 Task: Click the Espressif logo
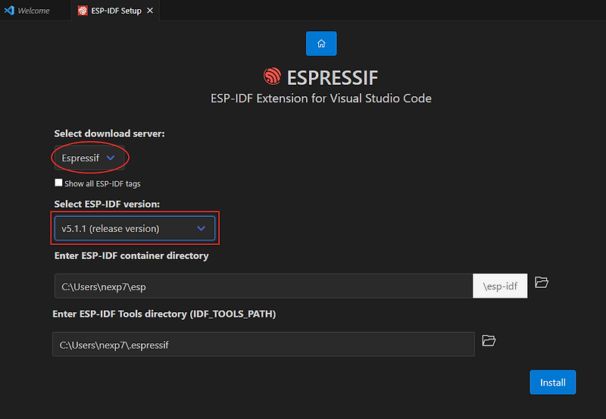tap(272, 77)
